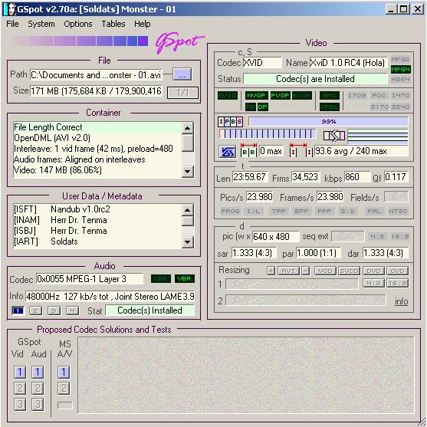Run MS A/V test 2
Screen dimensions: 427x427
pyautogui.click(x=64, y=389)
